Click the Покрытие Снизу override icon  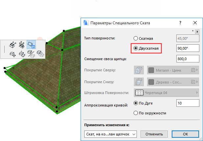tap(139, 82)
